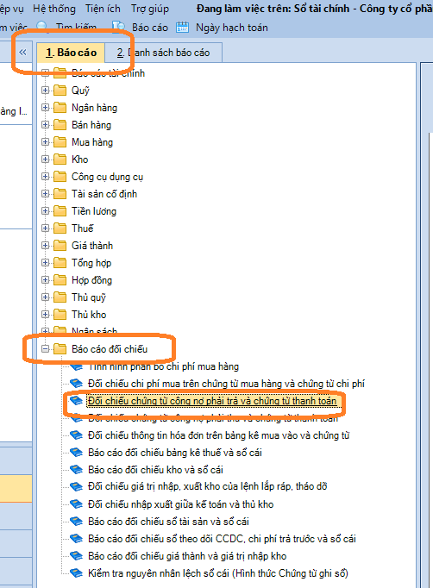The width and height of the screenshot is (433, 588).
Task: Open report Đối chiếu chứng từ công nợ phải trả
Action: click(x=212, y=401)
